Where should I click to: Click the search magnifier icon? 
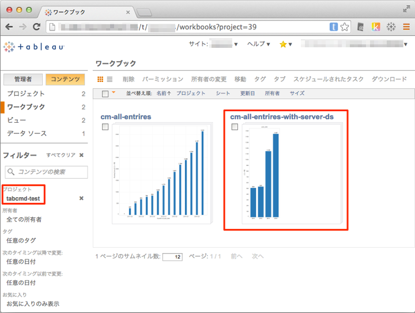tap(11, 172)
